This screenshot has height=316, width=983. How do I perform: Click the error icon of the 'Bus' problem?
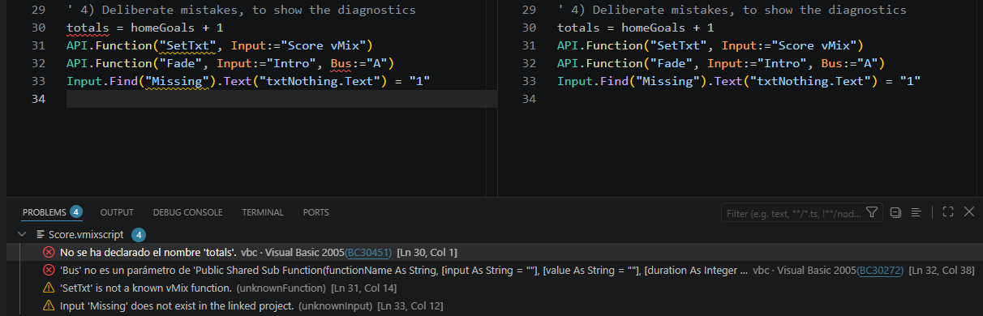click(49, 270)
